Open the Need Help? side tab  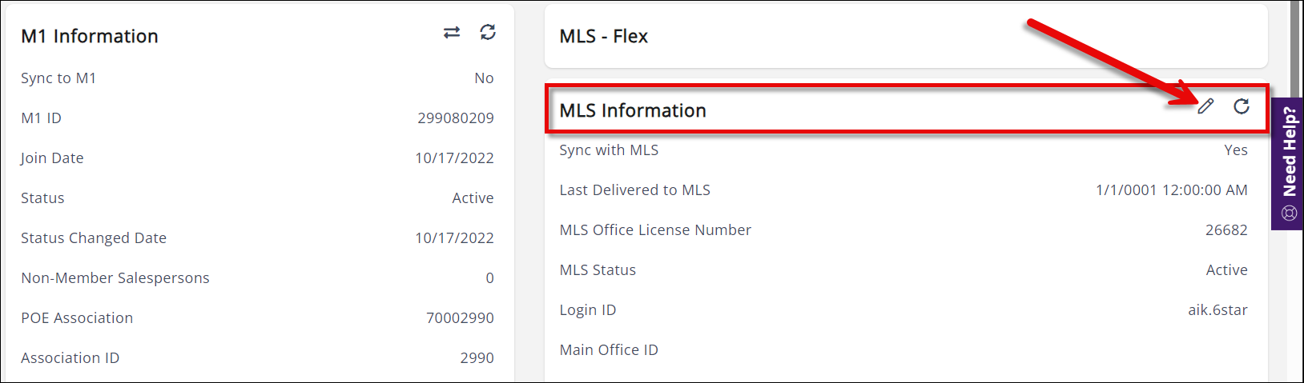pyautogui.click(x=1289, y=154)
